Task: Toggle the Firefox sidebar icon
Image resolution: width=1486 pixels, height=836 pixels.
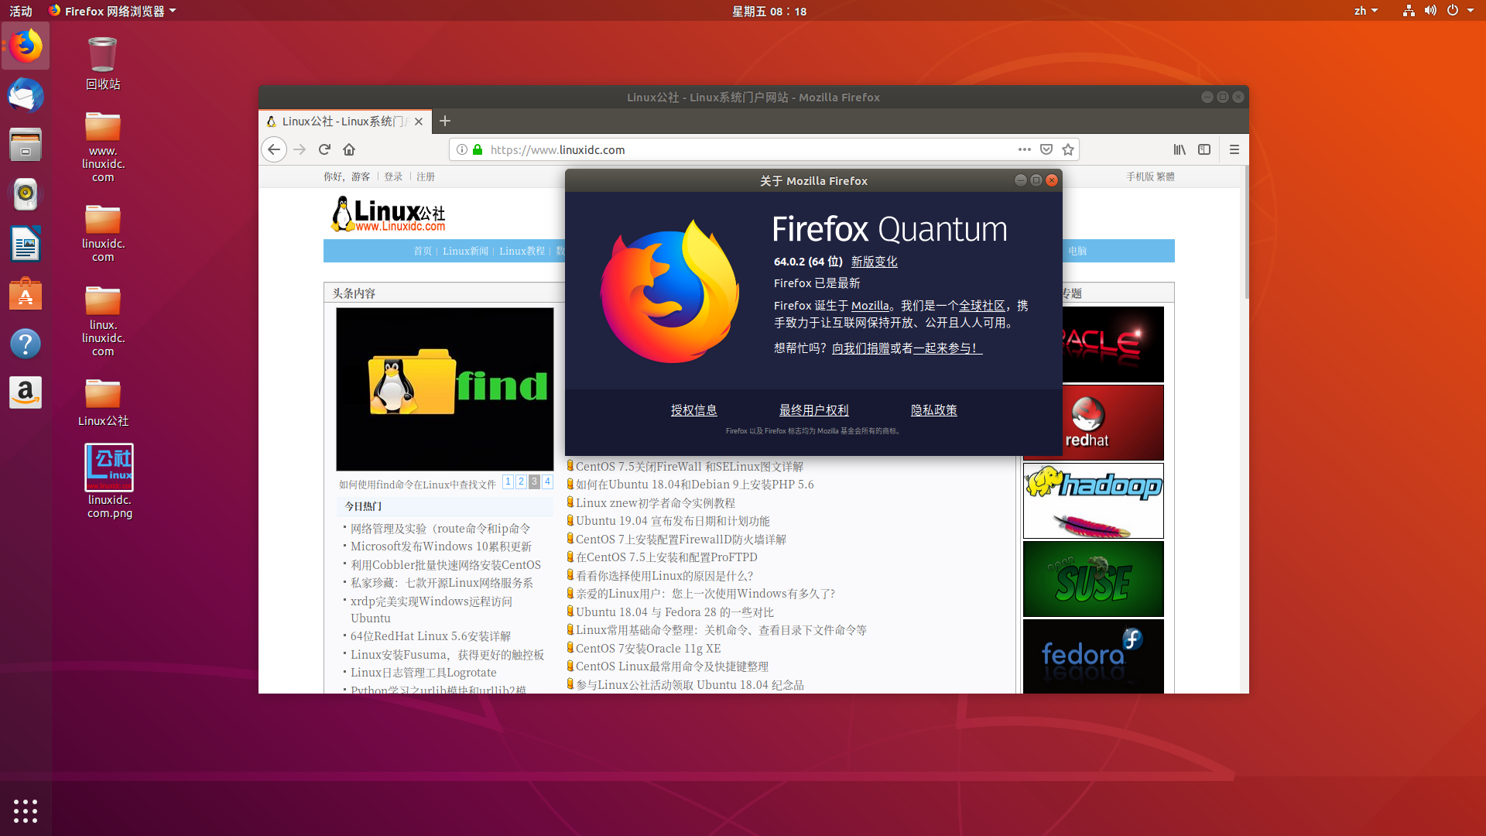Action: (x=1204, y=149)
